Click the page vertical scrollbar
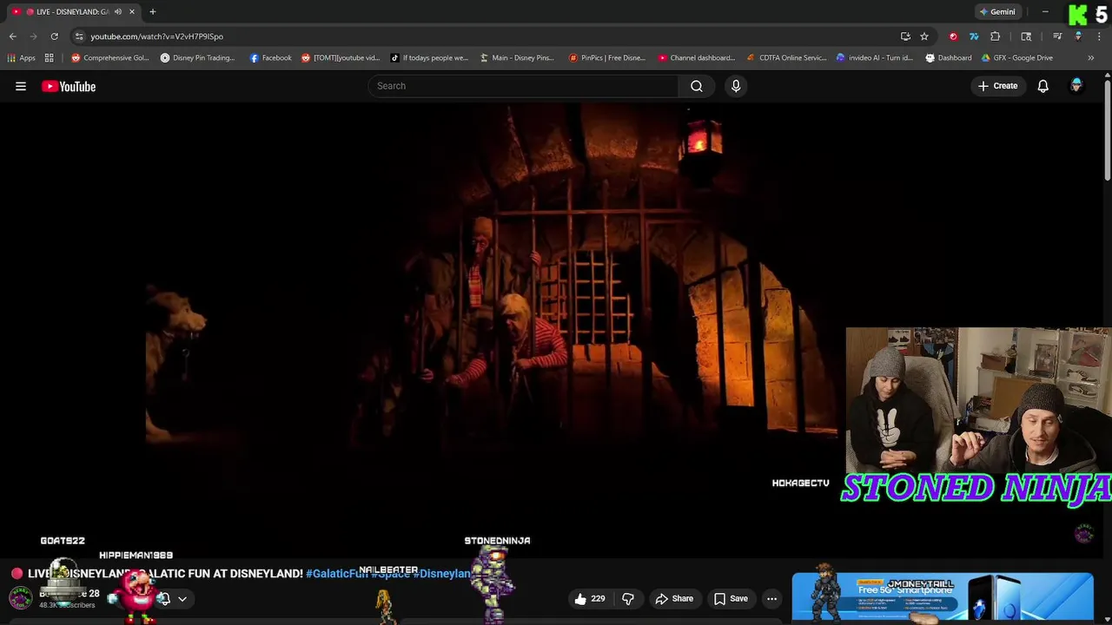The width and height of the screenshot is (1112, 625). coord(1108,130)
